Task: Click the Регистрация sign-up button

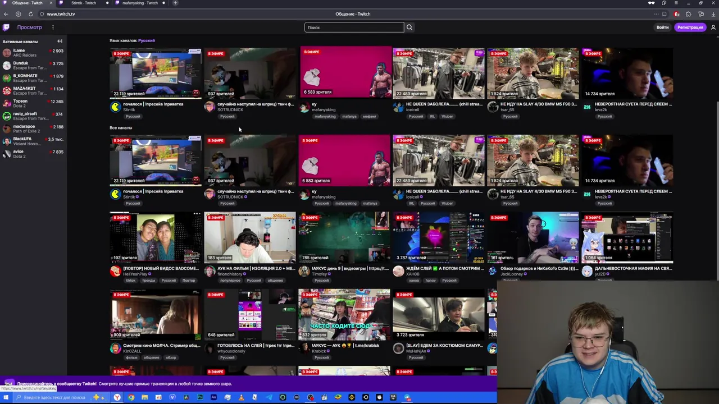Action: tap(690, 27)
